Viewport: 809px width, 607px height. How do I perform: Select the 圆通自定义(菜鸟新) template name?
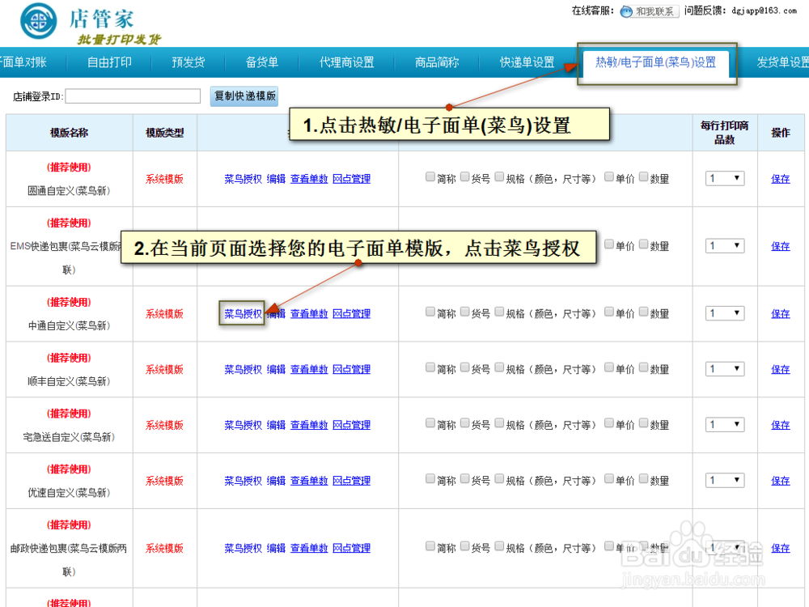(x=69, y=191)
